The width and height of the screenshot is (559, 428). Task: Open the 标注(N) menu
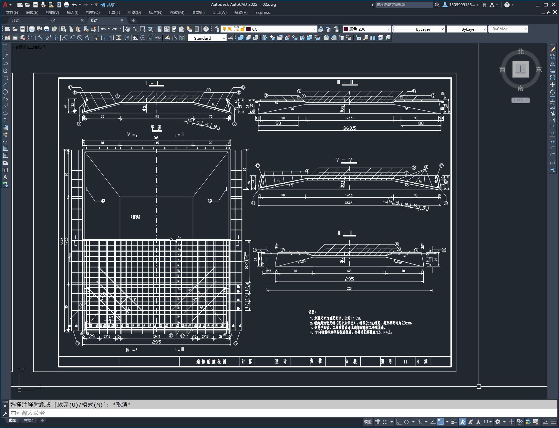pyautogui.click(x=155, y=13)
